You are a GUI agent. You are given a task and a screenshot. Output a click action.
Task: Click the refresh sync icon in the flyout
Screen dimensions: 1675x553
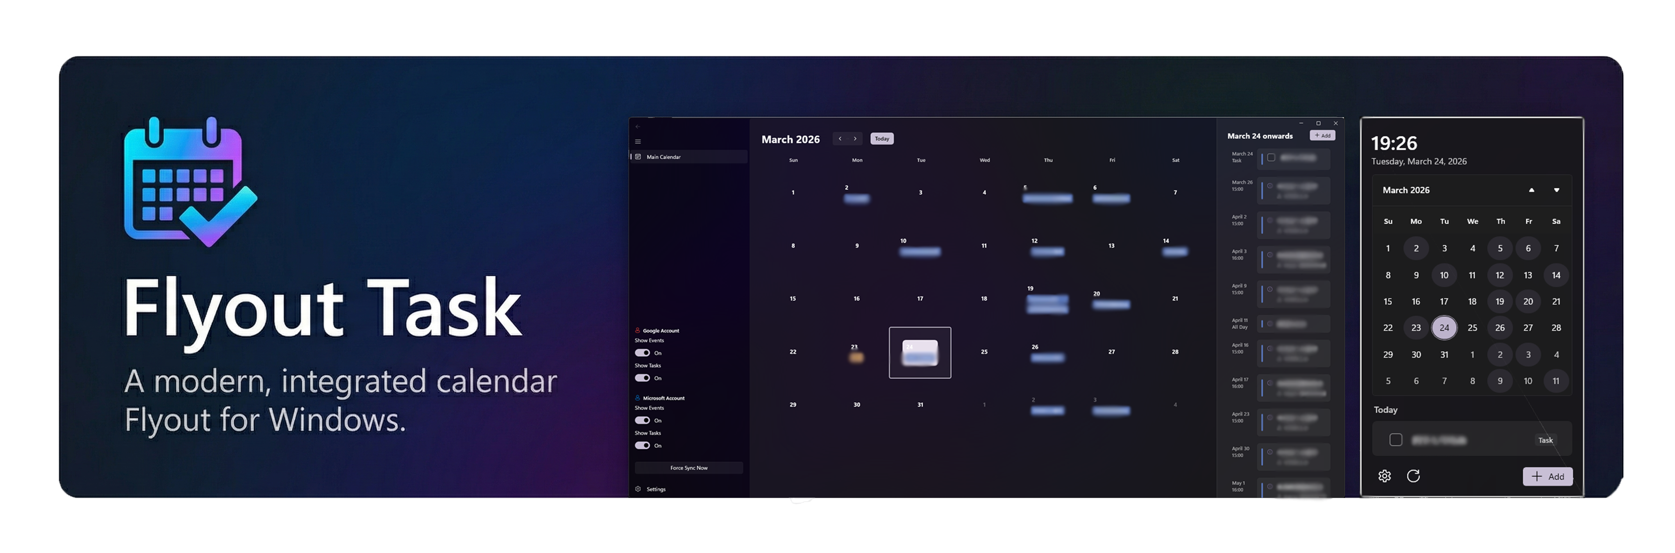click(x=1413, y=476)
